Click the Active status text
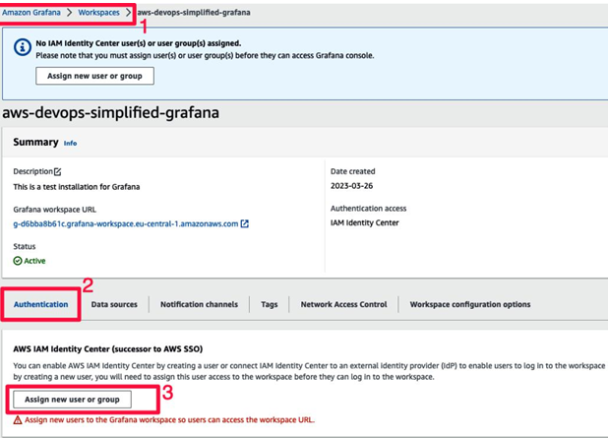 click(x=34, y=261)
